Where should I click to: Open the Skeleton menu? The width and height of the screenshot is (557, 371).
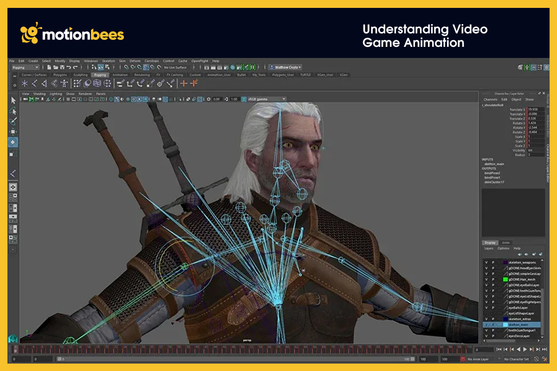[108, 61]
